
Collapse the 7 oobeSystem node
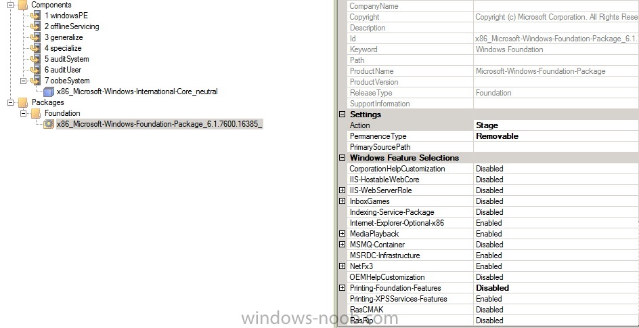(x=23, y=81)
